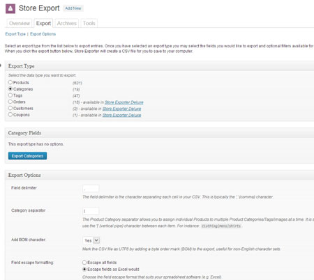314x280 pixels.
Task: Click 'This export type has no options.' text
Action: 36,144
